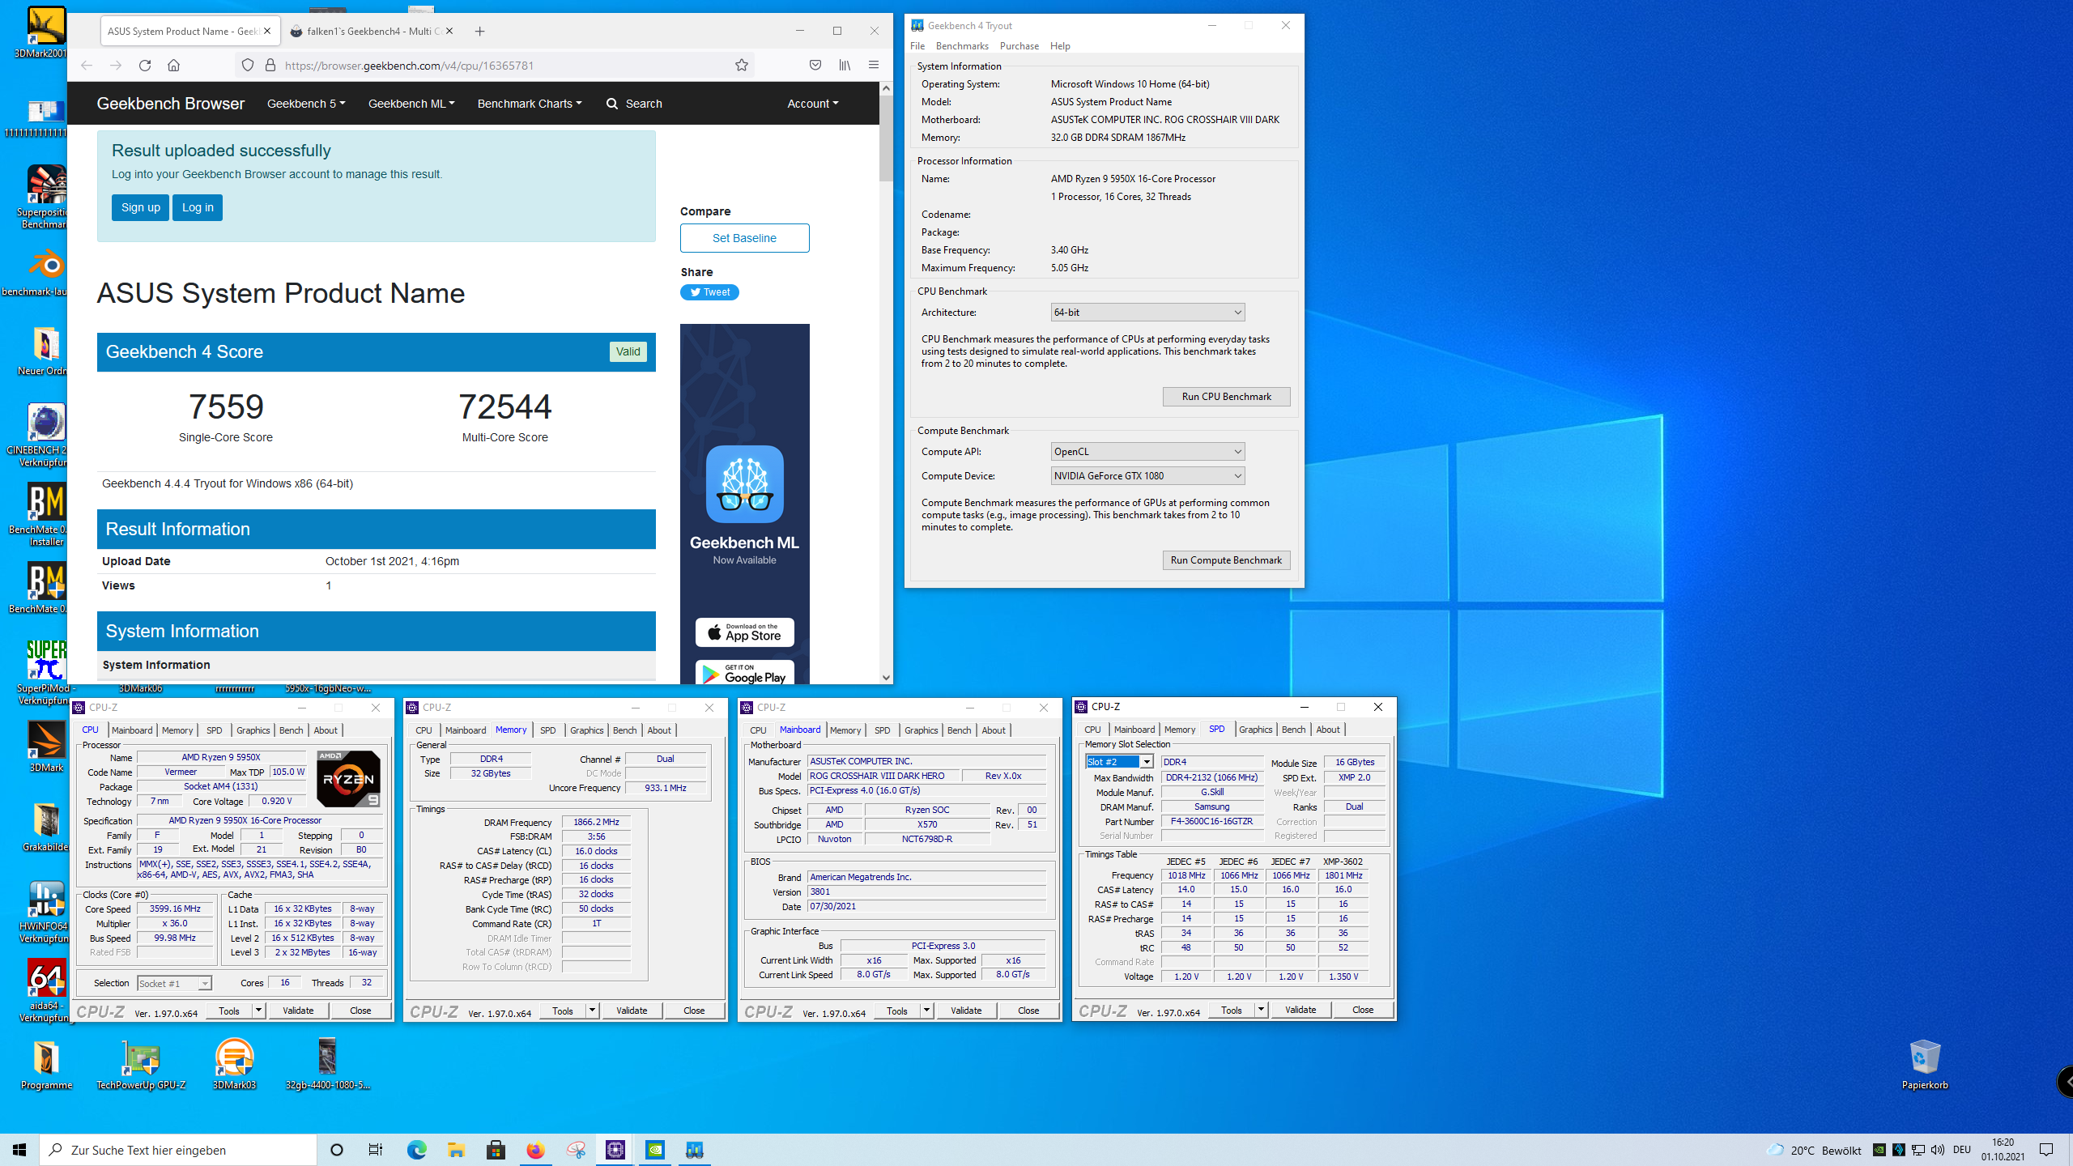Click Run CPU Benchmark button
2073x1166 pixels.
1226,397
